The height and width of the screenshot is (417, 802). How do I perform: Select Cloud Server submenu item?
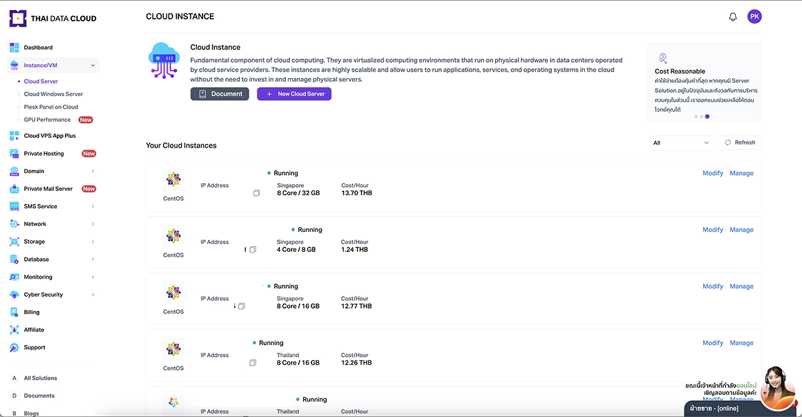tap(41, 82)
